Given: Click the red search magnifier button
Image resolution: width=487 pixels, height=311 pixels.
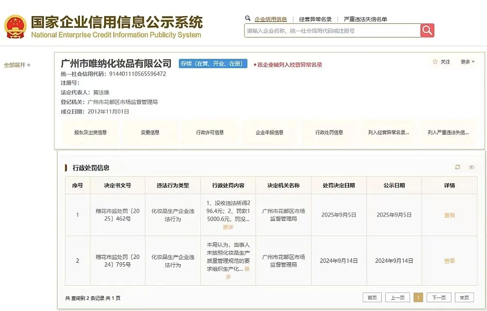Looking at the screenshot, I should (x=427, y=30).
